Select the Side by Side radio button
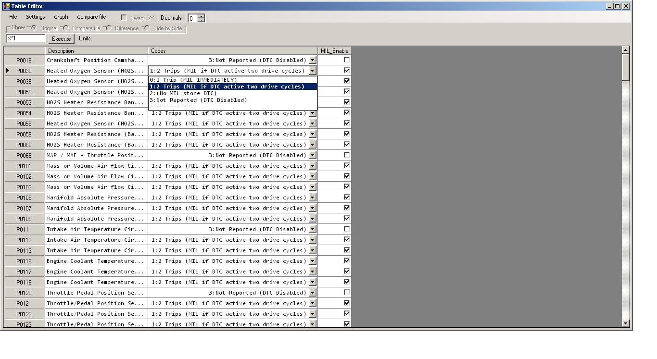657x359 pixels. tap(147, 28)
